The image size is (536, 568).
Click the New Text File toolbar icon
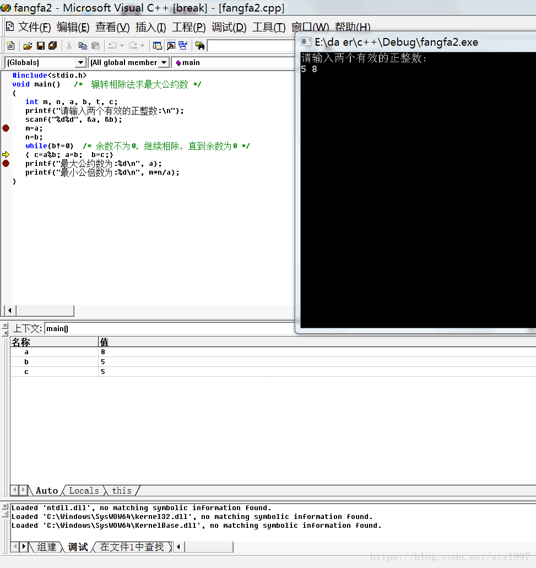11,46
